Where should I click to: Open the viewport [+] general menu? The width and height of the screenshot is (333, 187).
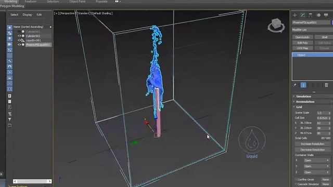(x=56, y=14)
